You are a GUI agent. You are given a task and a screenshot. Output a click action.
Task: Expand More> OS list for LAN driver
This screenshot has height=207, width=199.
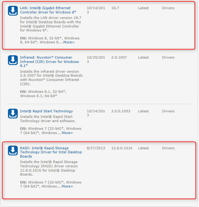click(x=69, y=42)
